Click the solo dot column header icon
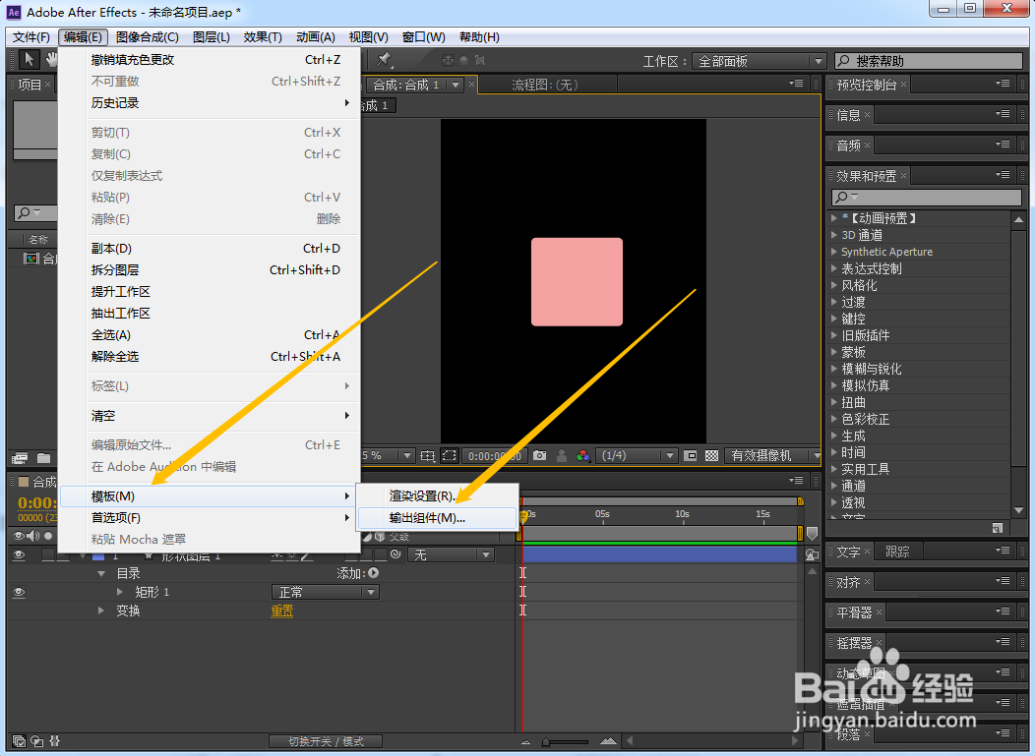 (x=48, y=536)
